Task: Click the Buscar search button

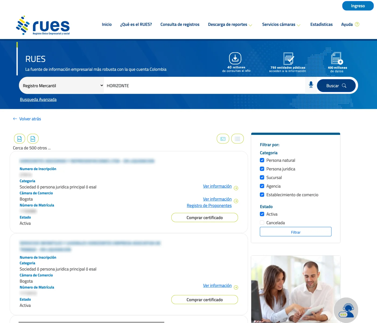Action: point(336,86)
